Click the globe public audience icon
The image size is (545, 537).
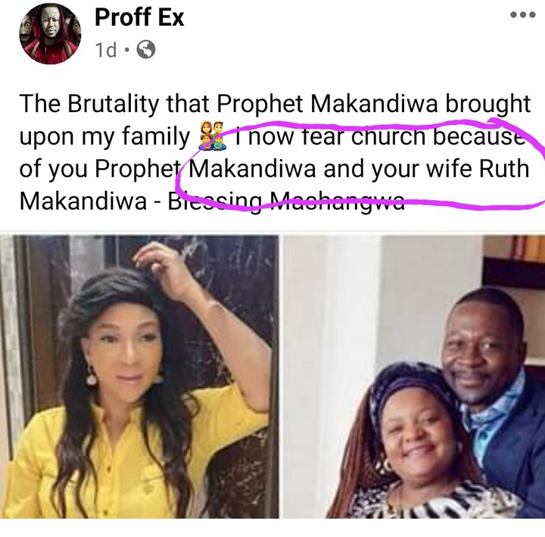pos(146,49)
